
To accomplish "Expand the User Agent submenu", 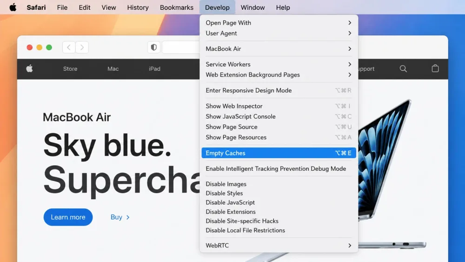I will pyautogui.click(x=279, y=33).
